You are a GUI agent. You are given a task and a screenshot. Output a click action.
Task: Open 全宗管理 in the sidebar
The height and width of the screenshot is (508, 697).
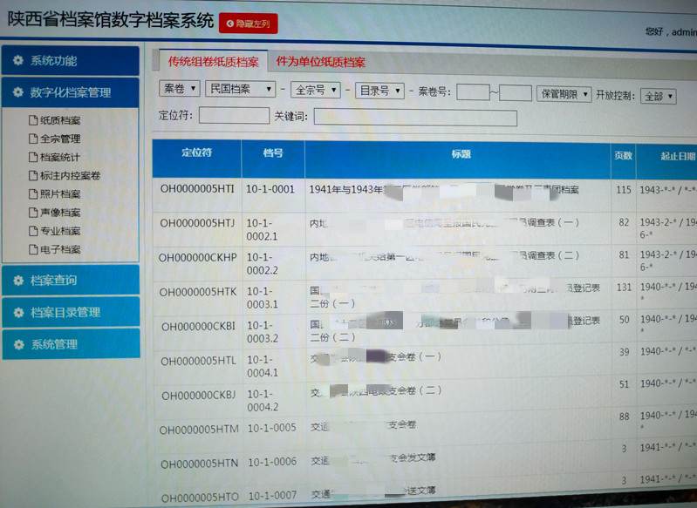[60, 139]
